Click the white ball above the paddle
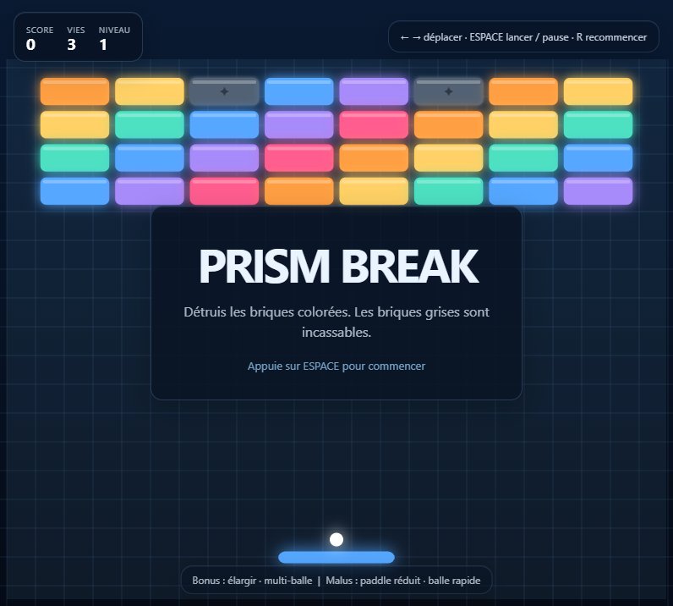This screenshot has height=606, width=673. (336, 539)
